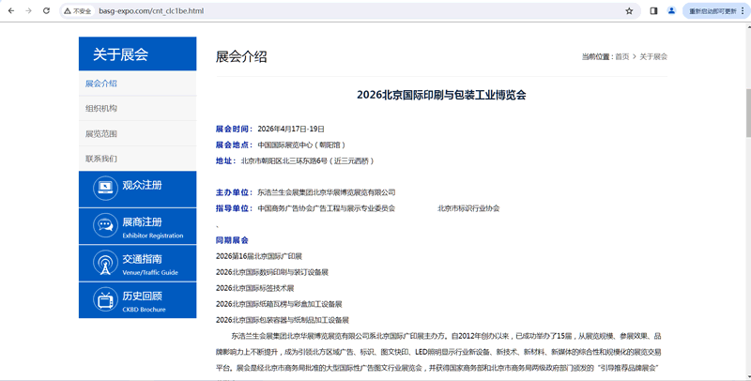Viewport: 751px width, 381px height.
Task: Open 联系我们 from the sidebar
Action: (x=101, y=159)
